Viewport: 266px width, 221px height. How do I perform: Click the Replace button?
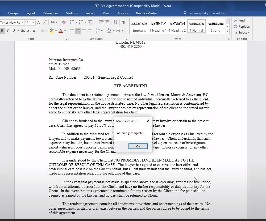click(x=242, y=26)
